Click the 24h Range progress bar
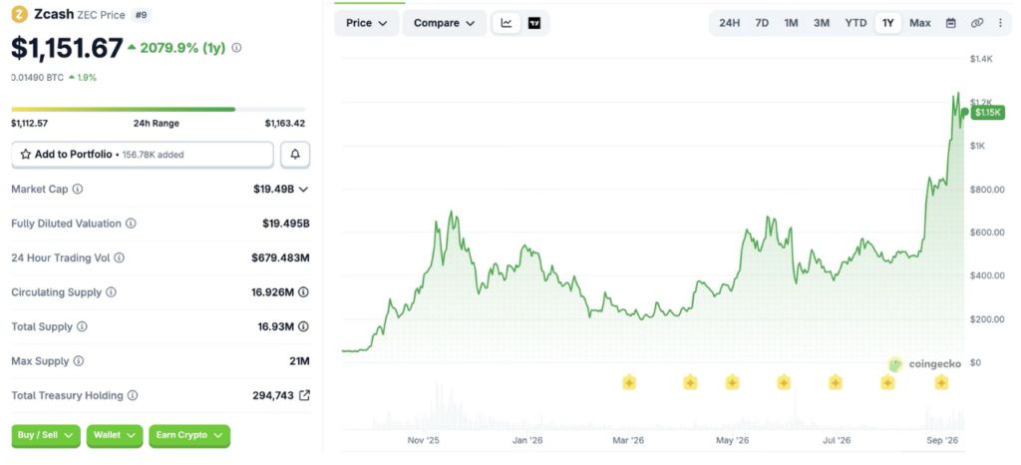This screenshot has height=465, width=1021. click(159, 110)
